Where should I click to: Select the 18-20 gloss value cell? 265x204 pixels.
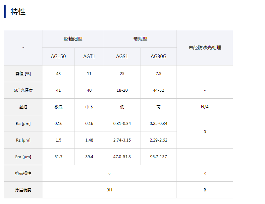tap(122, 90)
